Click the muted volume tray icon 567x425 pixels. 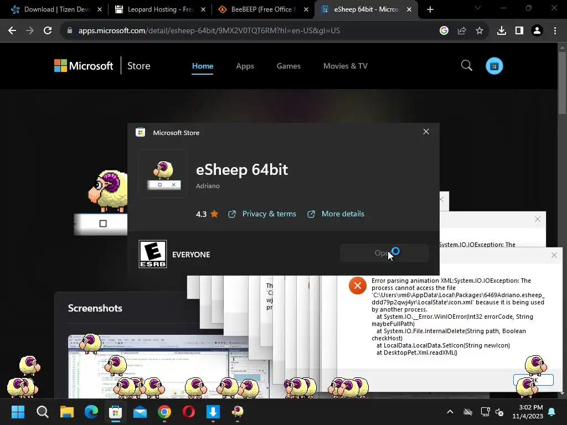(x=499, y=412)
